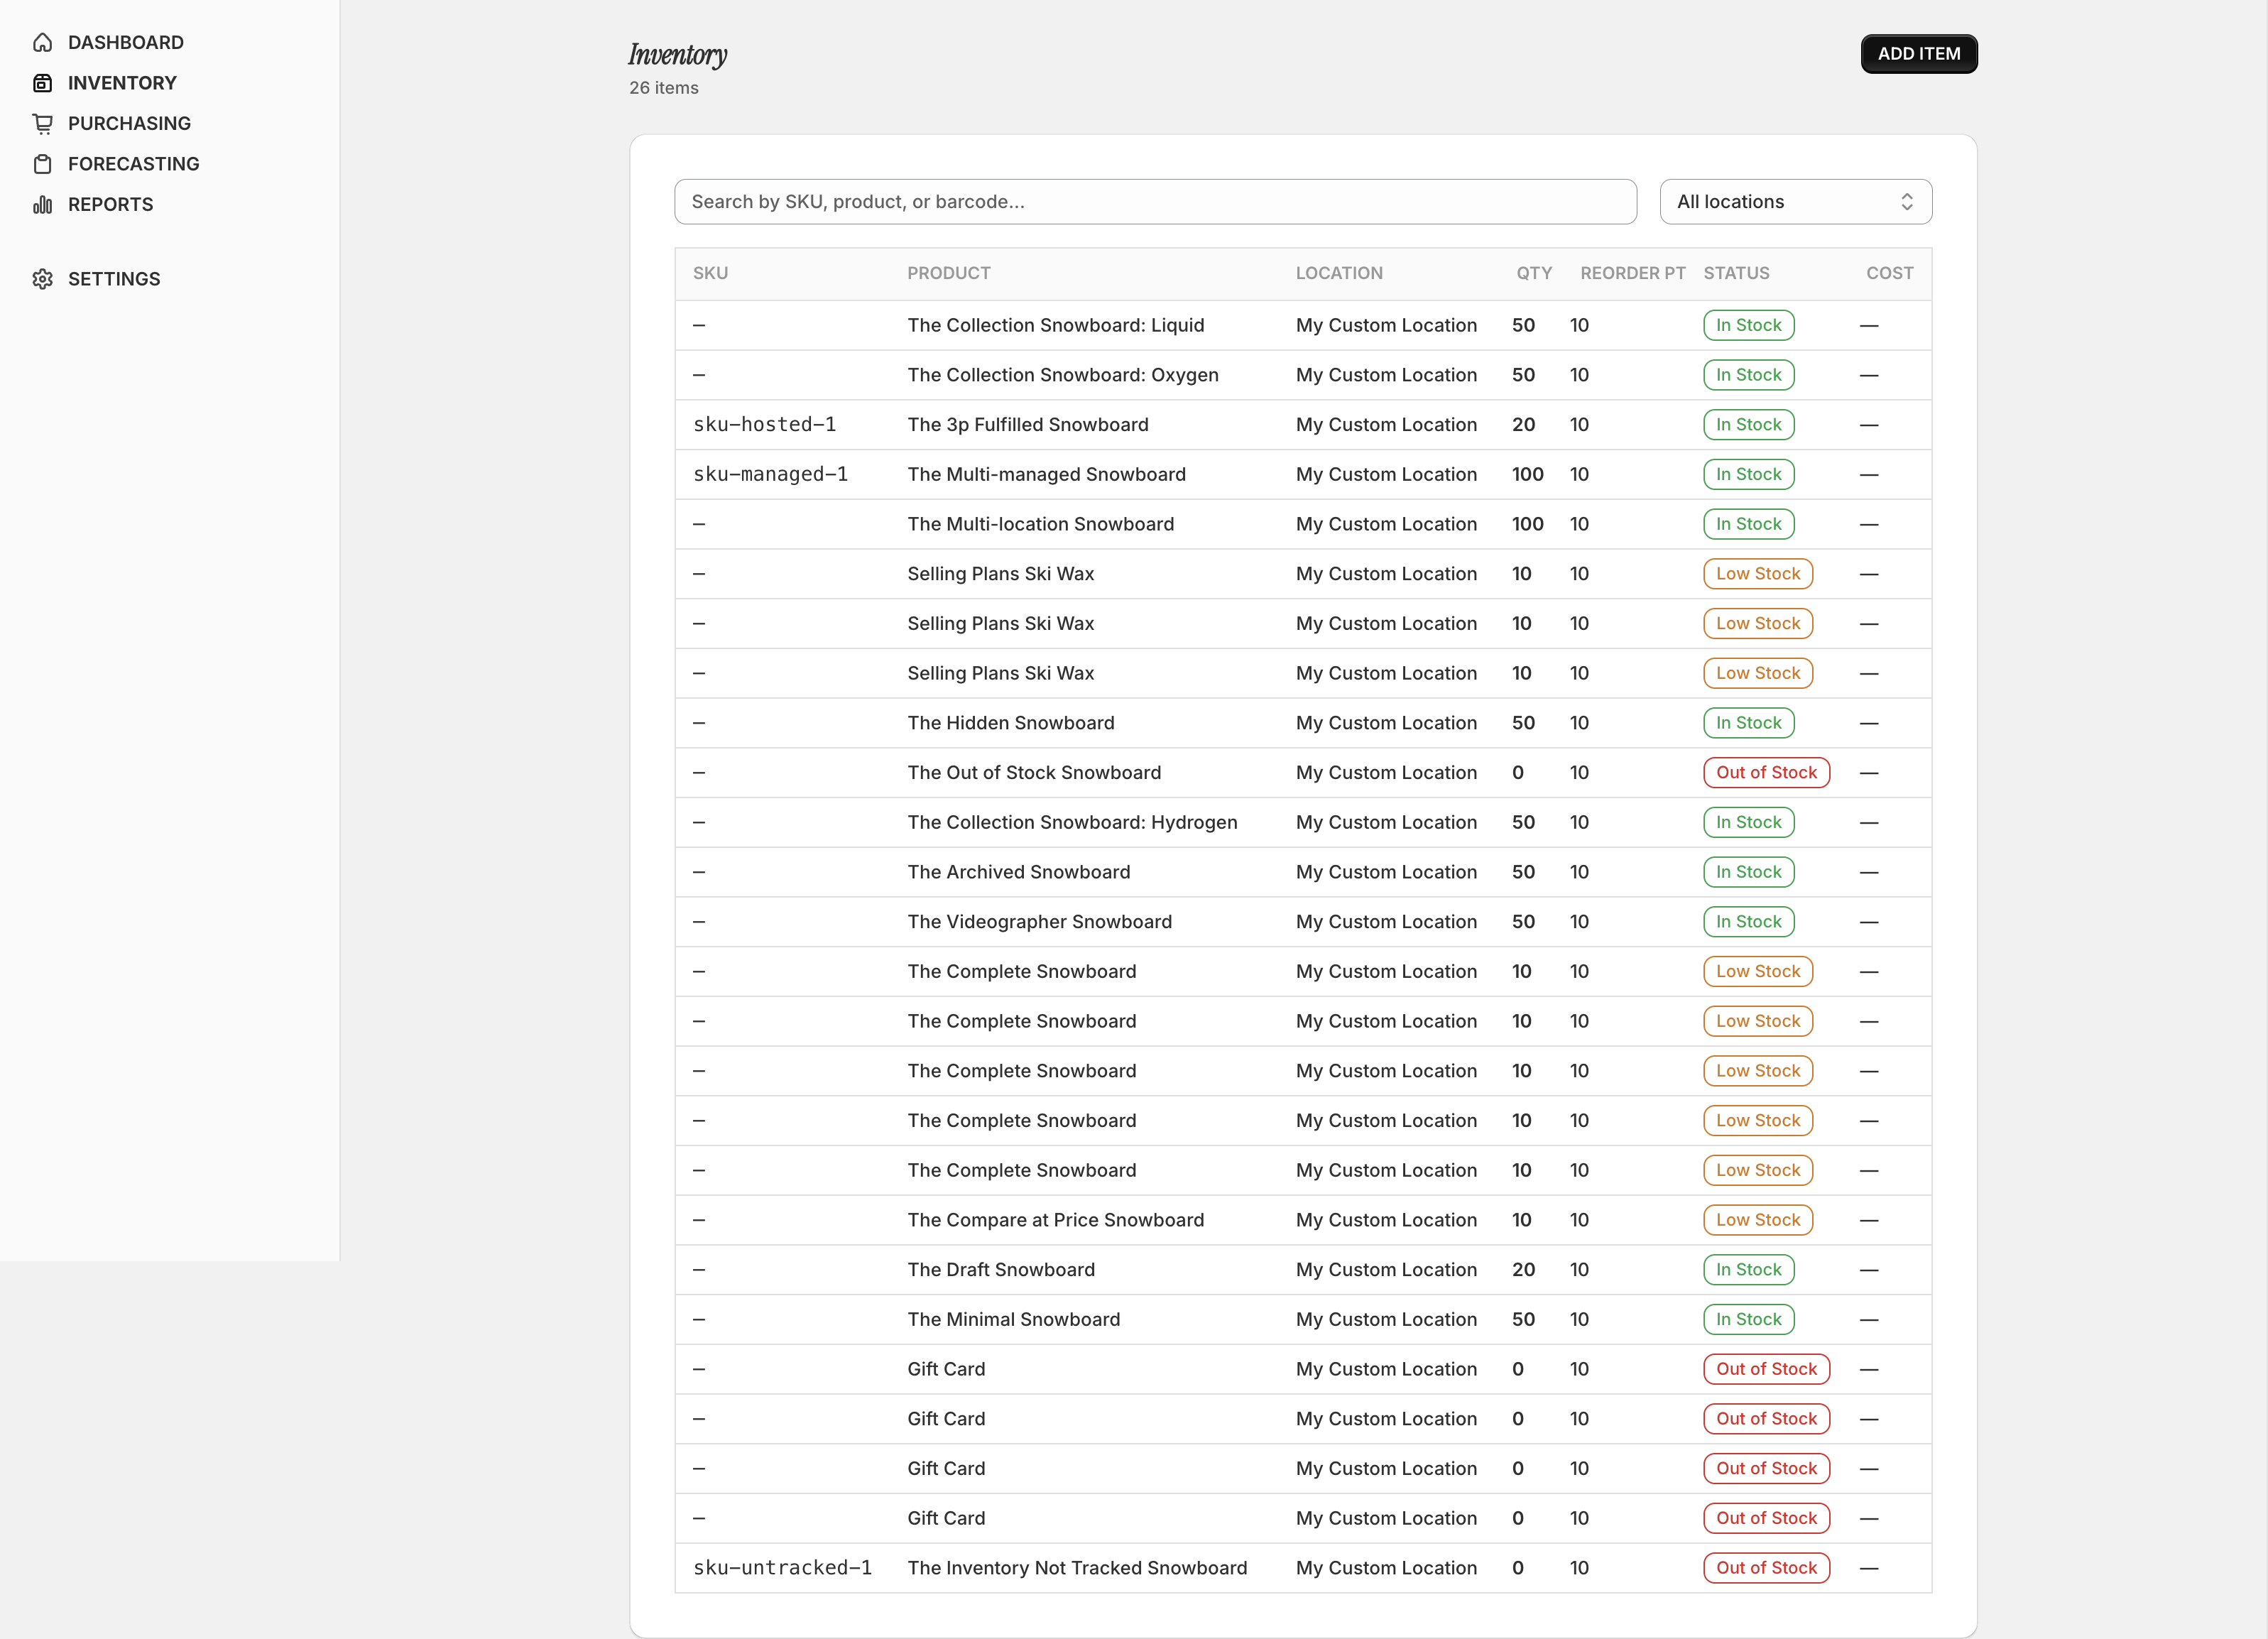Open The 3p Fulfilled Snowboard product
The width and height of the screenshot is (2268, 1639).
coord(1027,425)
